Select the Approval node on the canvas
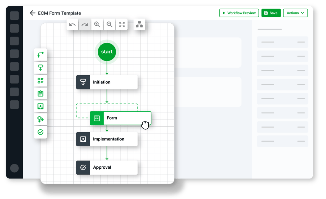 (x=107, y=167)
